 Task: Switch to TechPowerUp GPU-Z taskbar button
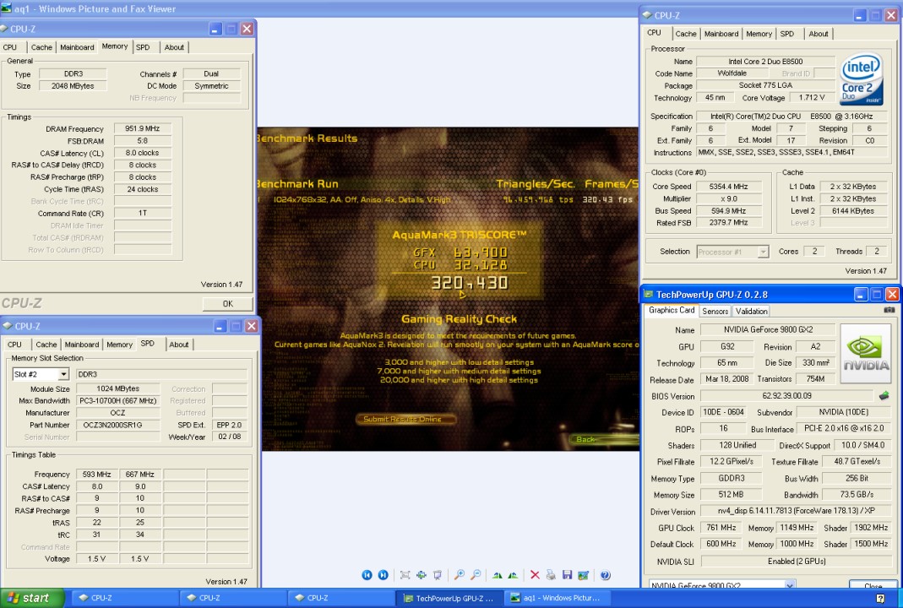449,598
